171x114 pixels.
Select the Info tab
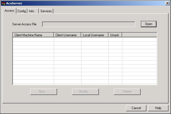32,11
